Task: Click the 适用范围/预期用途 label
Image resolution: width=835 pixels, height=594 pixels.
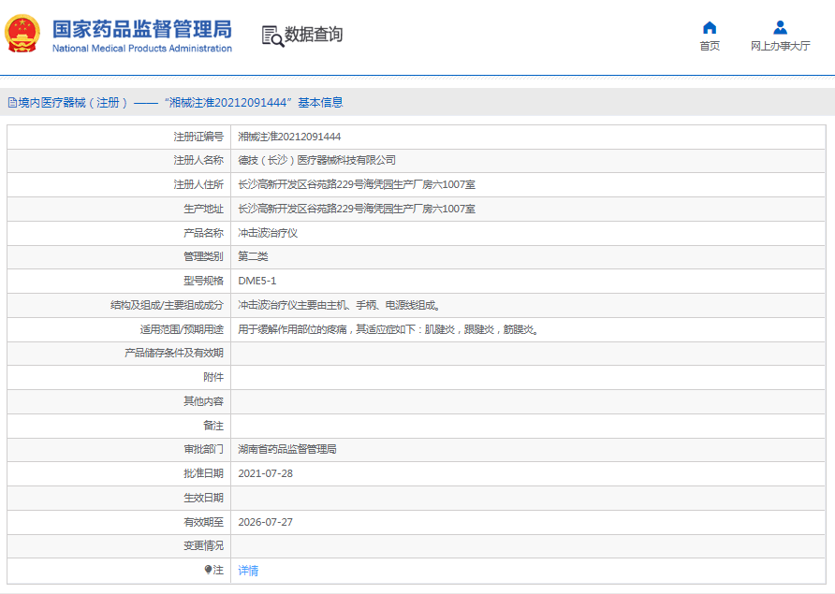Action: coord(182,330)
